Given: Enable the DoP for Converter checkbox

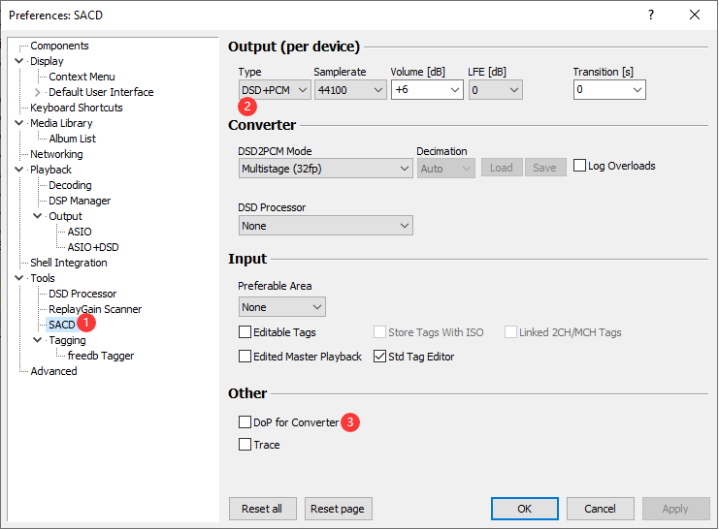Looking at the screenshot, I should pos(245,422).
